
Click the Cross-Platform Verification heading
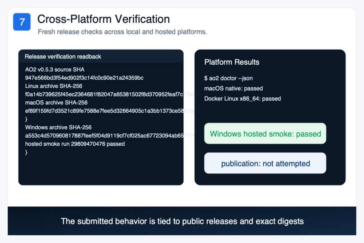tap(103, 19)
